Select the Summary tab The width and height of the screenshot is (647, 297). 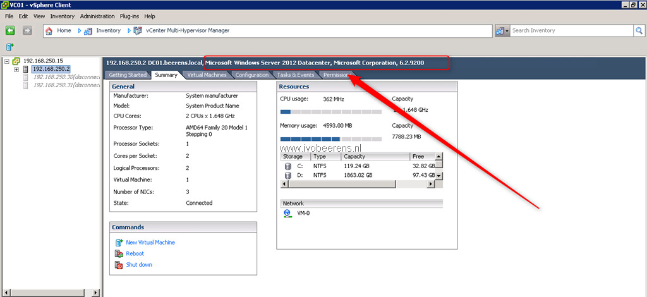coord(166,75)
